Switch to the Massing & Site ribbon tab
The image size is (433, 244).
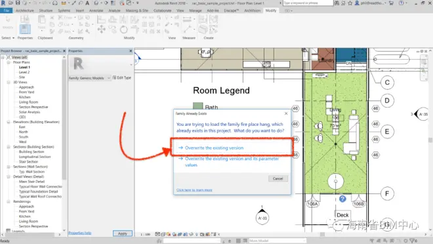click(137, 10)
